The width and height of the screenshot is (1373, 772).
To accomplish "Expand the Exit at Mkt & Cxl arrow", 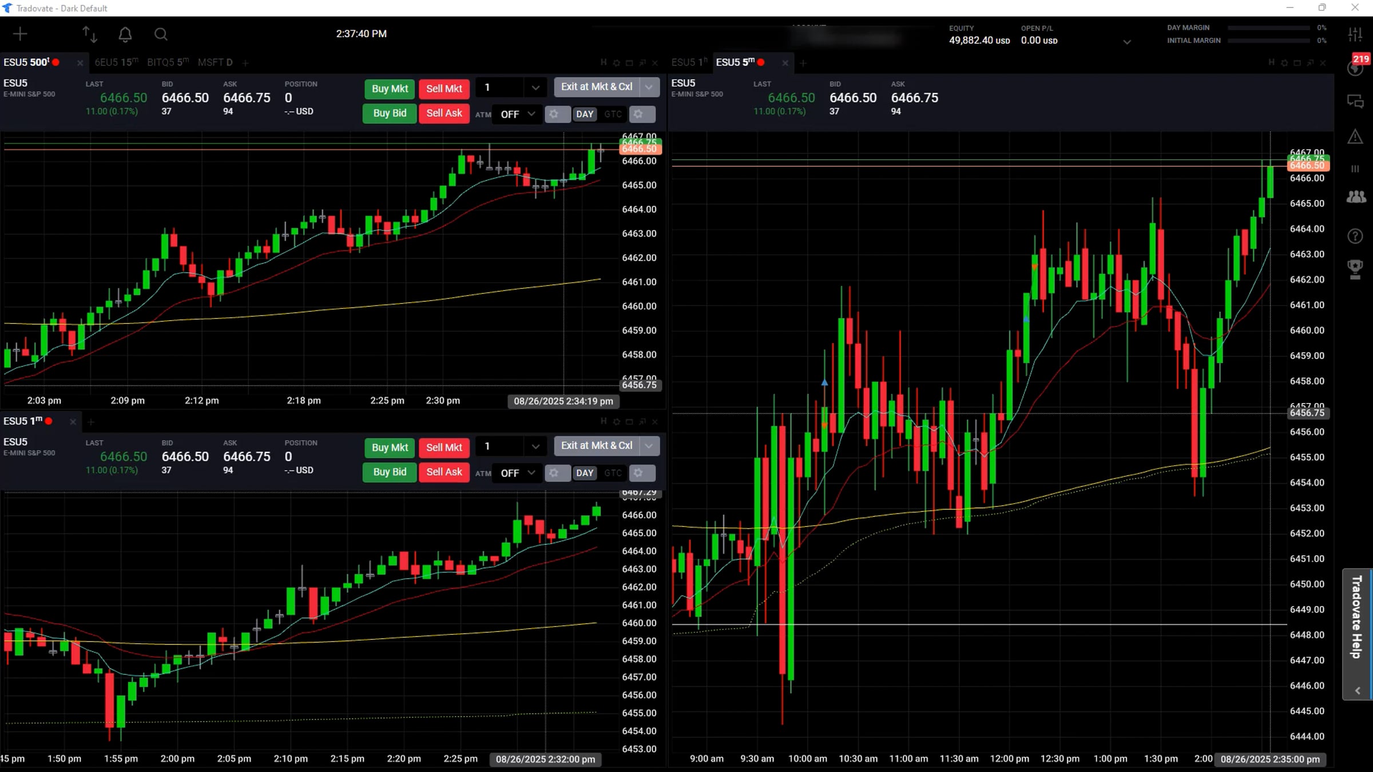I will click(x=649, y=87).
